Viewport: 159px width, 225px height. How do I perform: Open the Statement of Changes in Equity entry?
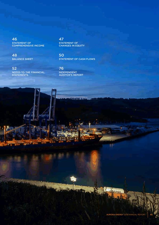click(x=72, y=44)
